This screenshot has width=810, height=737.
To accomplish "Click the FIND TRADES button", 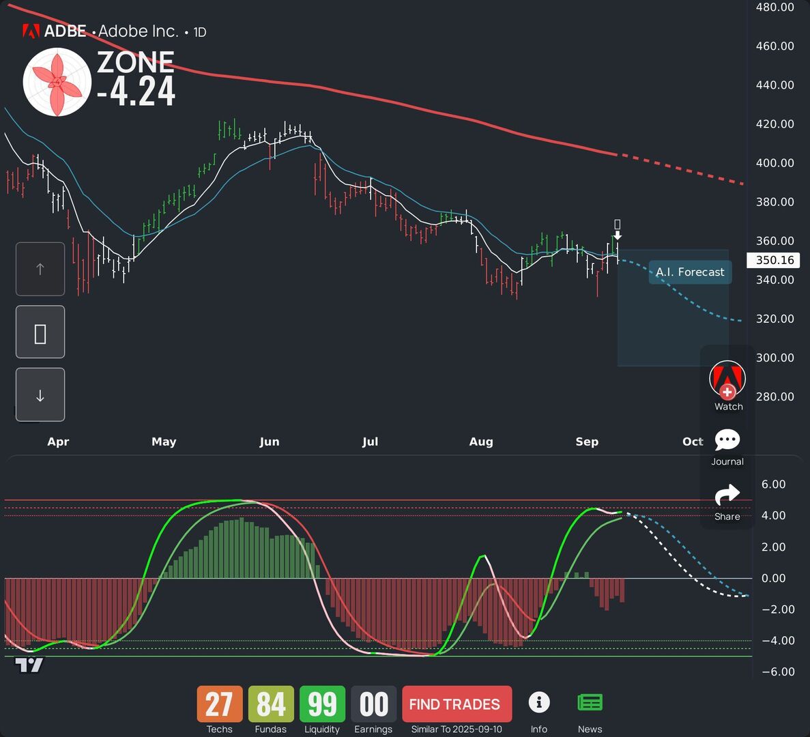I will (x=457, y=704).
